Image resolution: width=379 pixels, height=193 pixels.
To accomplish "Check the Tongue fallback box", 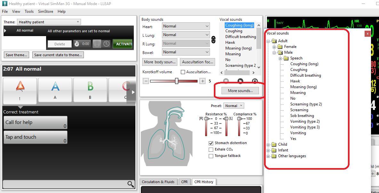I will pyautogui.click(x=211, y=156).
